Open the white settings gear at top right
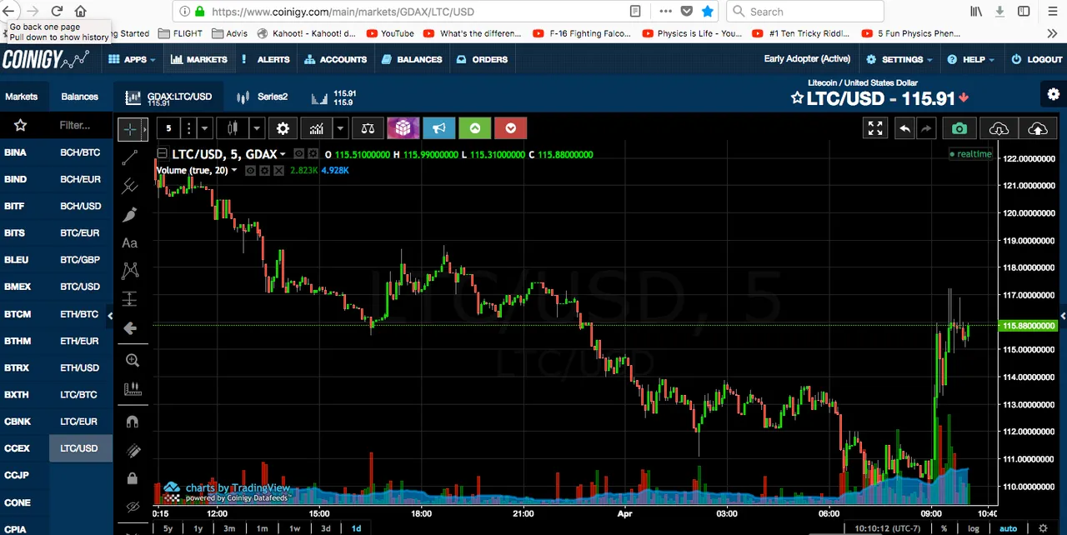The image size is (1067, 535). coord(1054,94)
